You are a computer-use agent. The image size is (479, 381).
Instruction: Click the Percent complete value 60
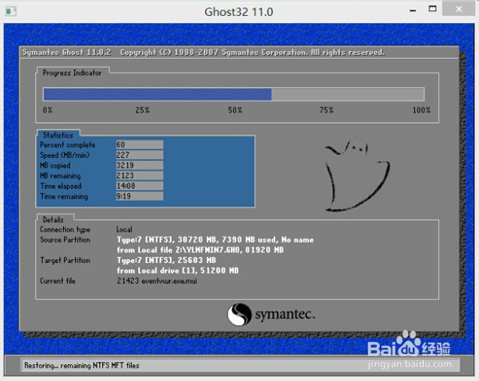139,144
